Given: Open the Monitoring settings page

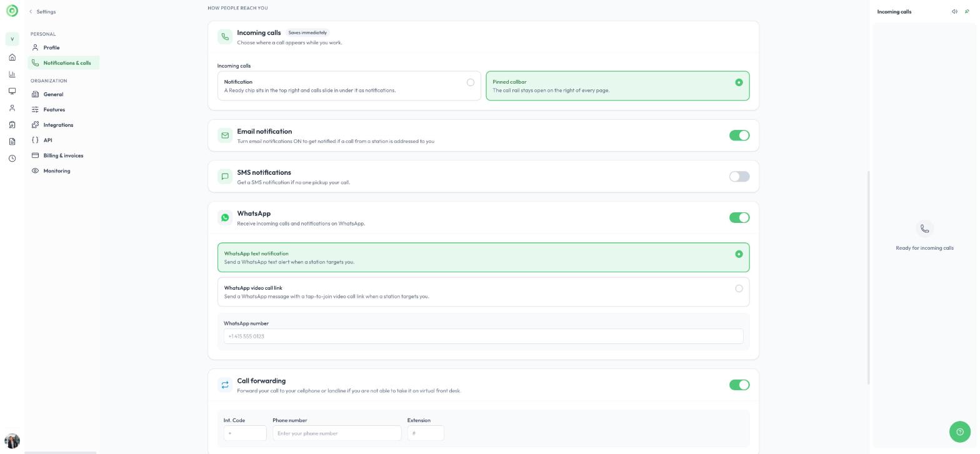Looking at the screenshot, I should (x=63, y=171).
